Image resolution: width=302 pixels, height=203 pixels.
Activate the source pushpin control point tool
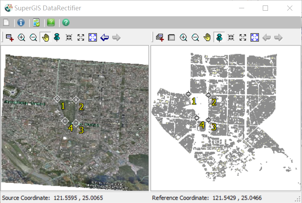pos(57,38)
